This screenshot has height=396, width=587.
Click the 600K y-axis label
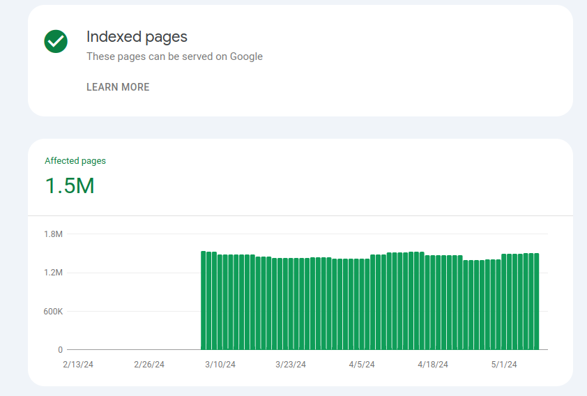[x=53, y=312]
